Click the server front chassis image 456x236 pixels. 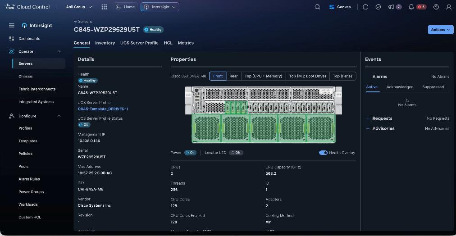pos(264,114)
